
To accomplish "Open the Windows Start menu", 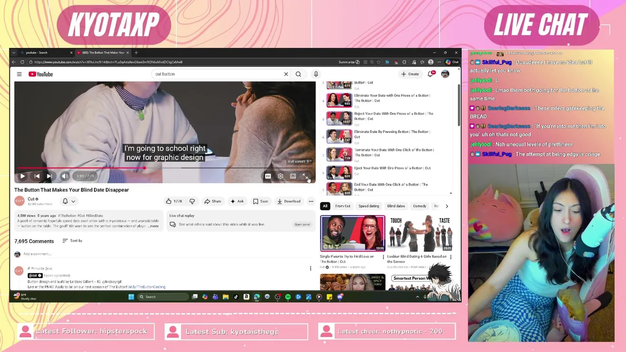I will click(131, 297).
